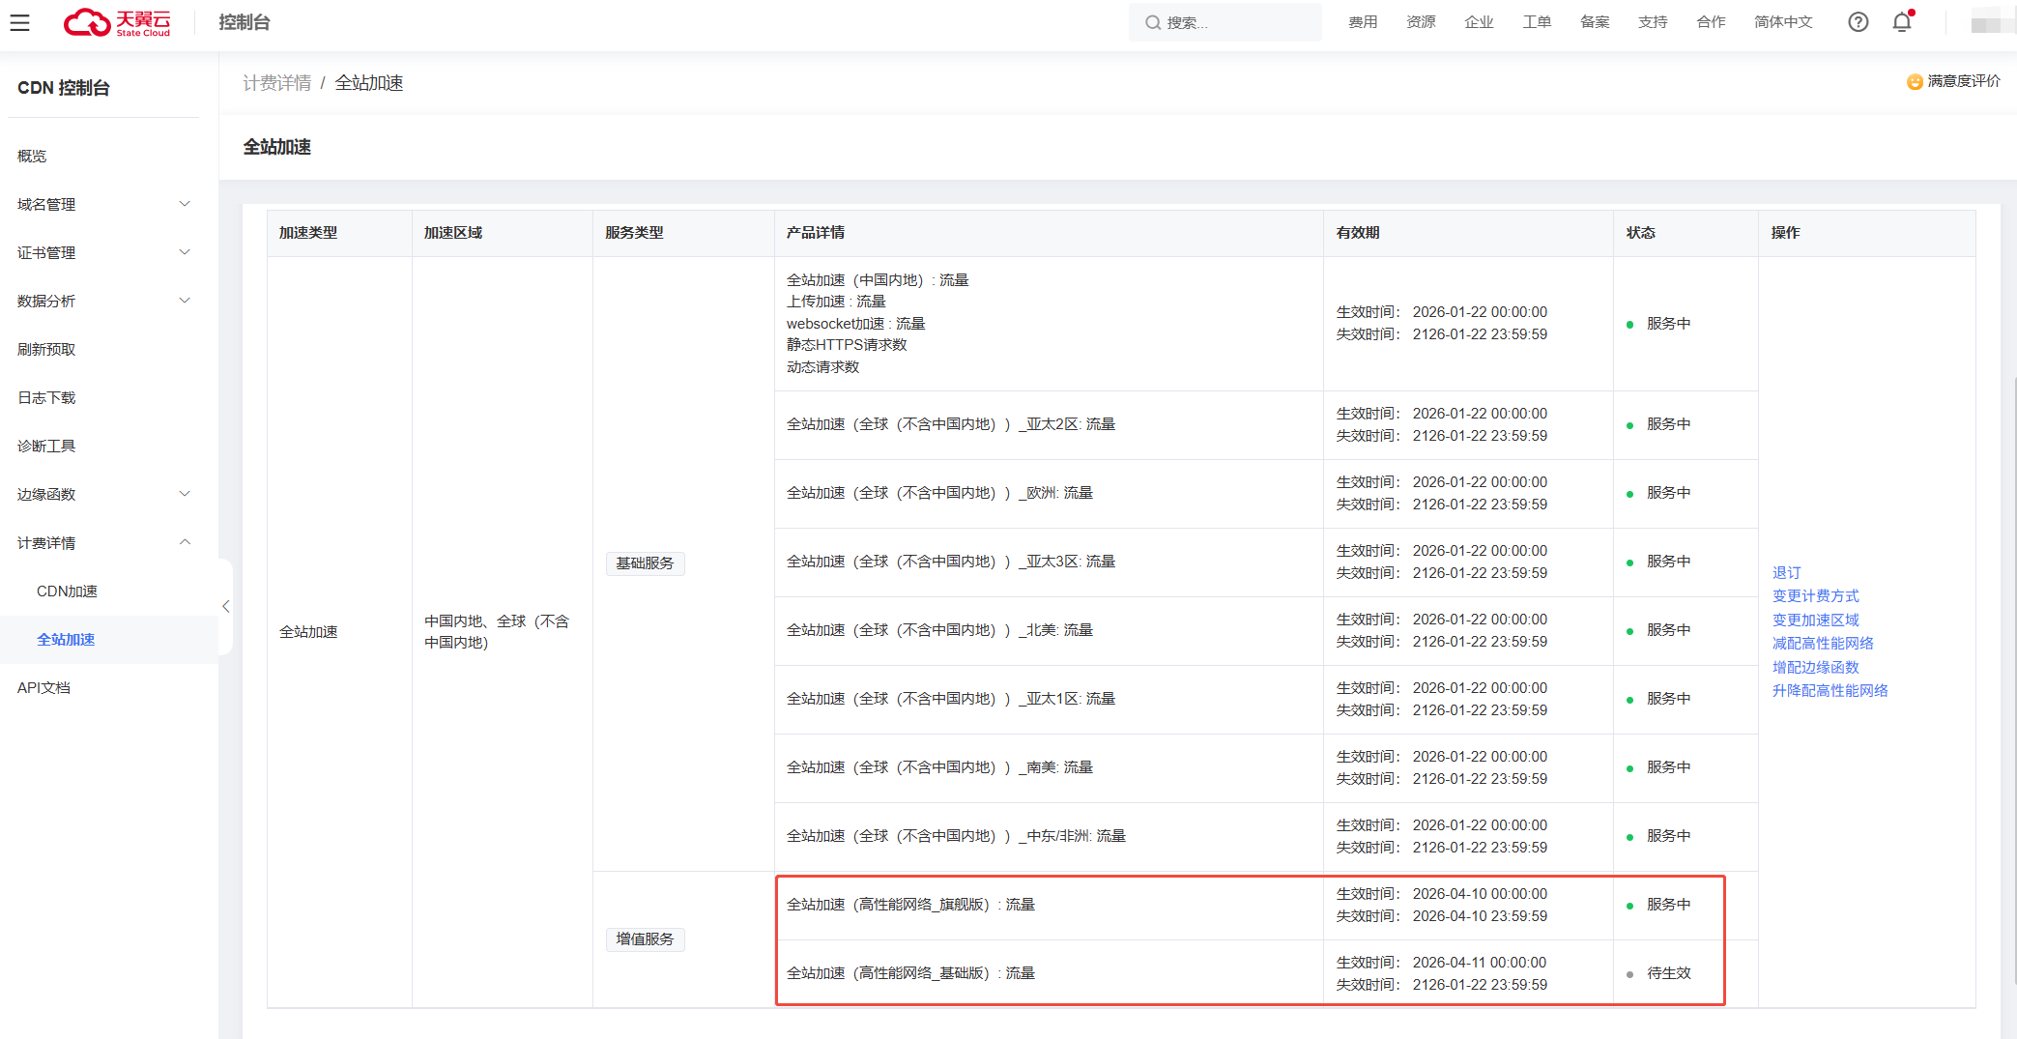
Task: Open the 工单 top menu
Action: 1537,22
